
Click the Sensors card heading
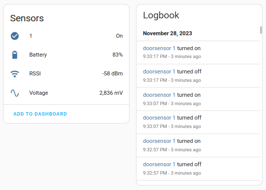click(27, 18)
